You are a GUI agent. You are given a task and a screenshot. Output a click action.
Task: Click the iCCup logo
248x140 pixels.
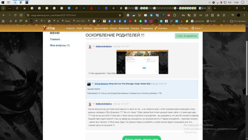49,28
